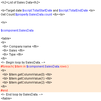Click the Company name header line
The image size is (101, 101).
(x=20, y=46)
